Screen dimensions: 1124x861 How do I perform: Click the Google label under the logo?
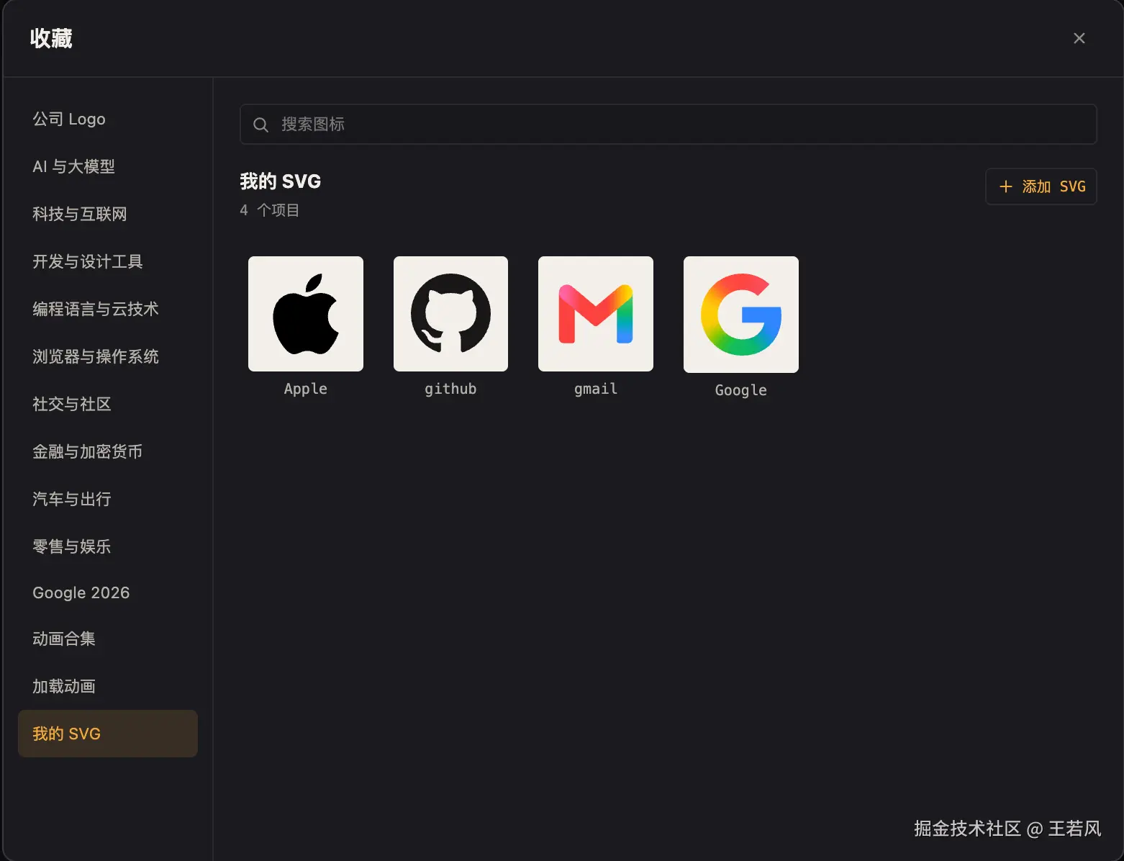tap(741, 390)
